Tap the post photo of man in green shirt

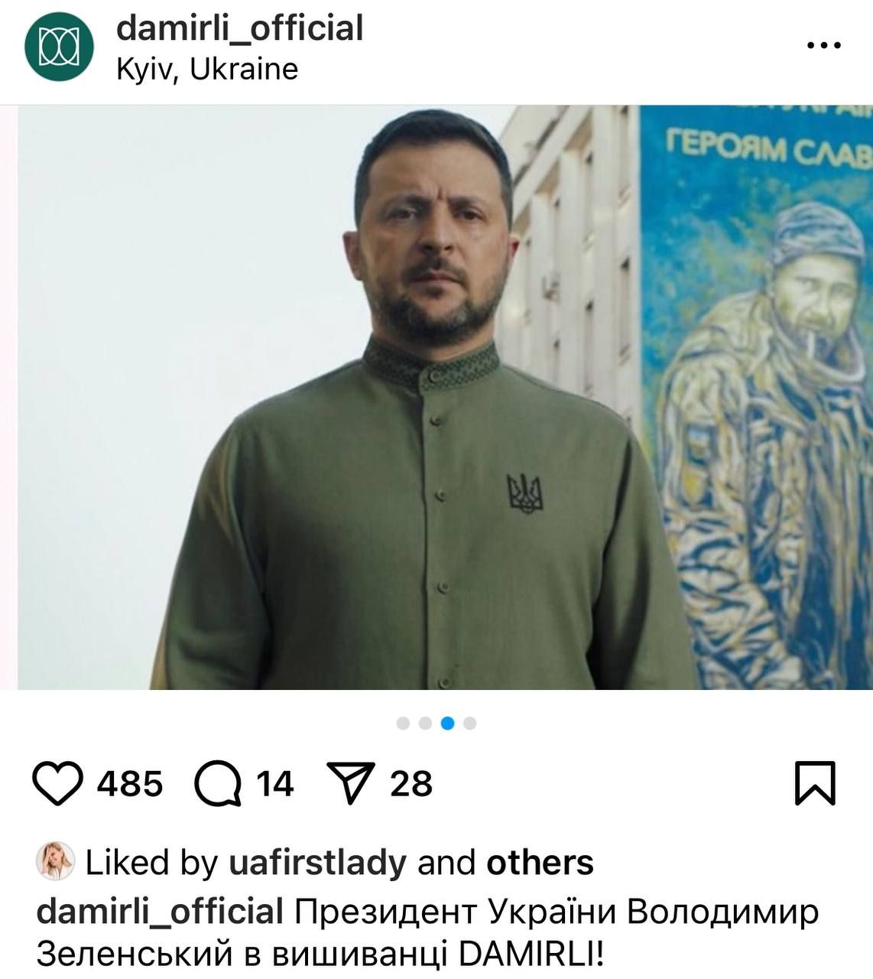pos(445,397)
